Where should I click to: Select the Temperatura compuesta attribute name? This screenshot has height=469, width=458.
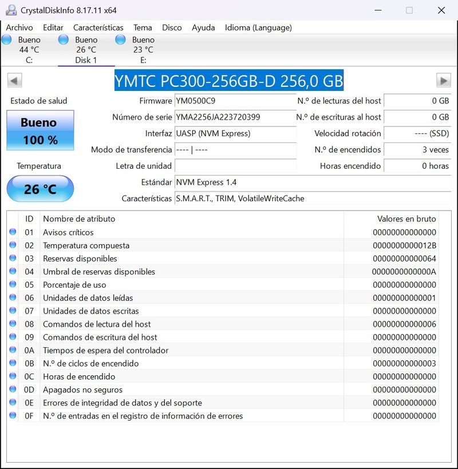[x=86, y=245]
